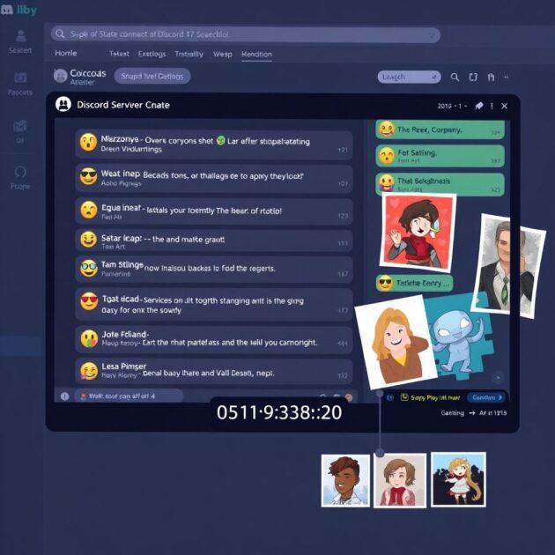Image resolution: width=555 pixels, height=555 pixels.
Task: Click the emoji beside Jote Fcliand
Action: 89,338
